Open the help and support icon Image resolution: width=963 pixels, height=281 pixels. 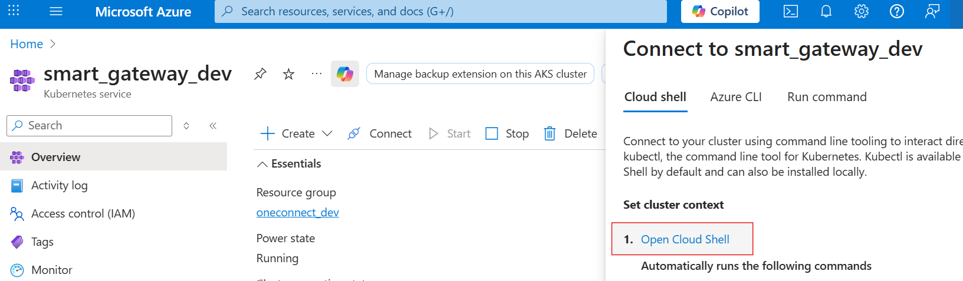tap(897, 12)
